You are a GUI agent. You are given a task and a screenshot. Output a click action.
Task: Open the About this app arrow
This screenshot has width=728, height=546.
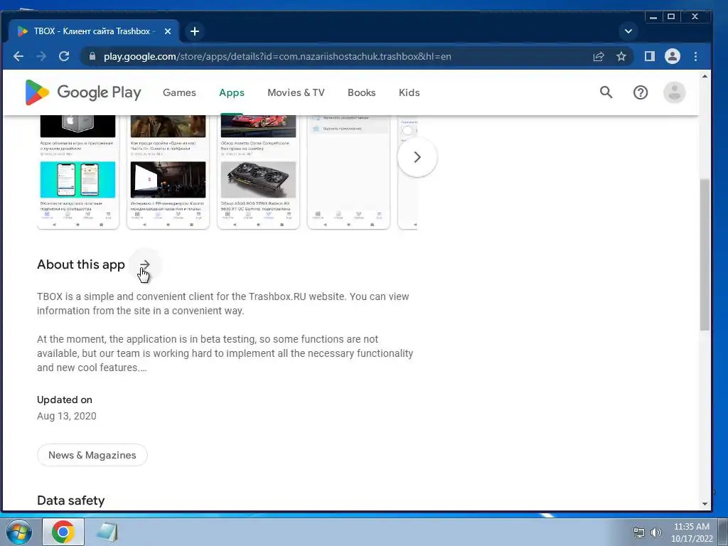pos(145,264)
